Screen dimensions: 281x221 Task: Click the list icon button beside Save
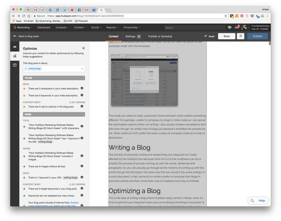[241, 36]
